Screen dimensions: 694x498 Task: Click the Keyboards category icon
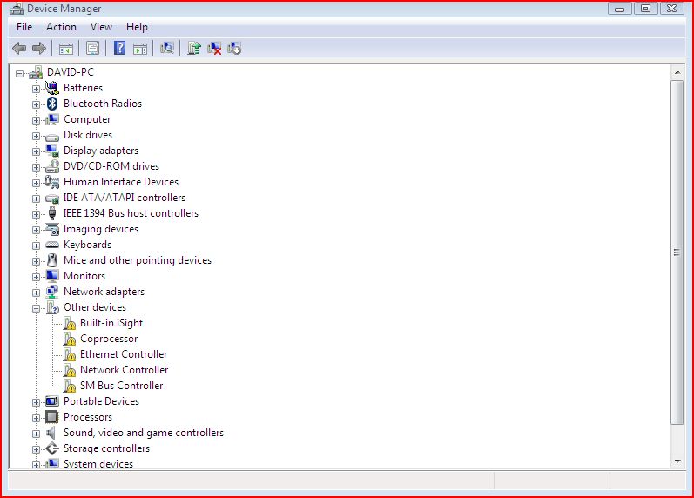(52, 245)
